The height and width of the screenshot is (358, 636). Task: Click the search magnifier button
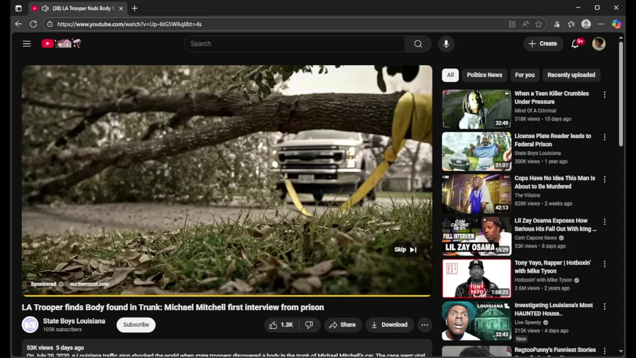point(418,44)
